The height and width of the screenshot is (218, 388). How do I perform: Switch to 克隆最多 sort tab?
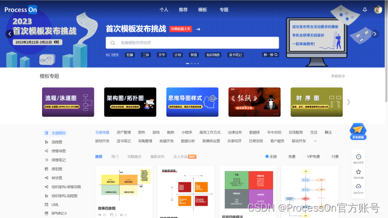click(x=134, y=157)
